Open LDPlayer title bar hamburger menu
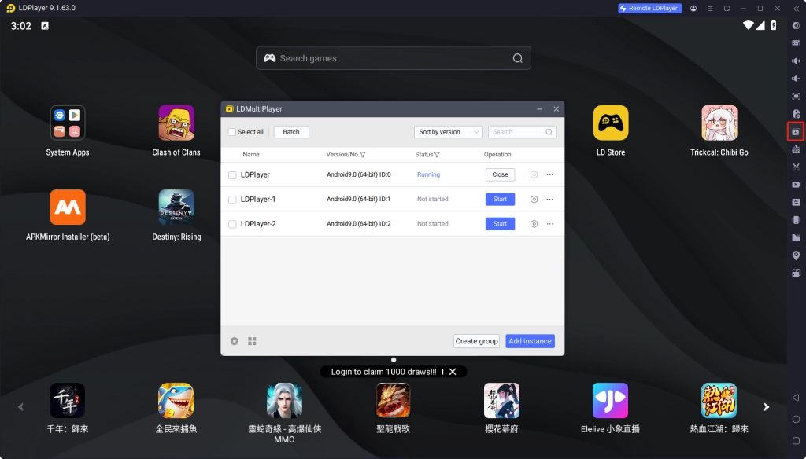The height and width of the screenshot is (459, 806). coord(710,8)
